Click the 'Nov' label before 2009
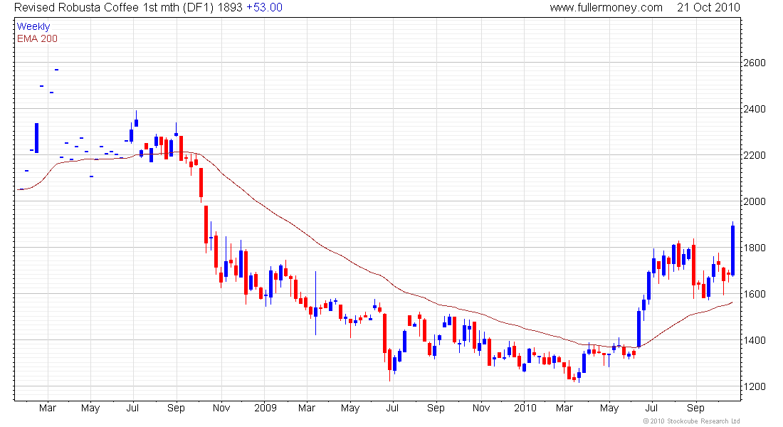Image resolution: width=783 pixels, height=427 pixels. tap(221, 408)
